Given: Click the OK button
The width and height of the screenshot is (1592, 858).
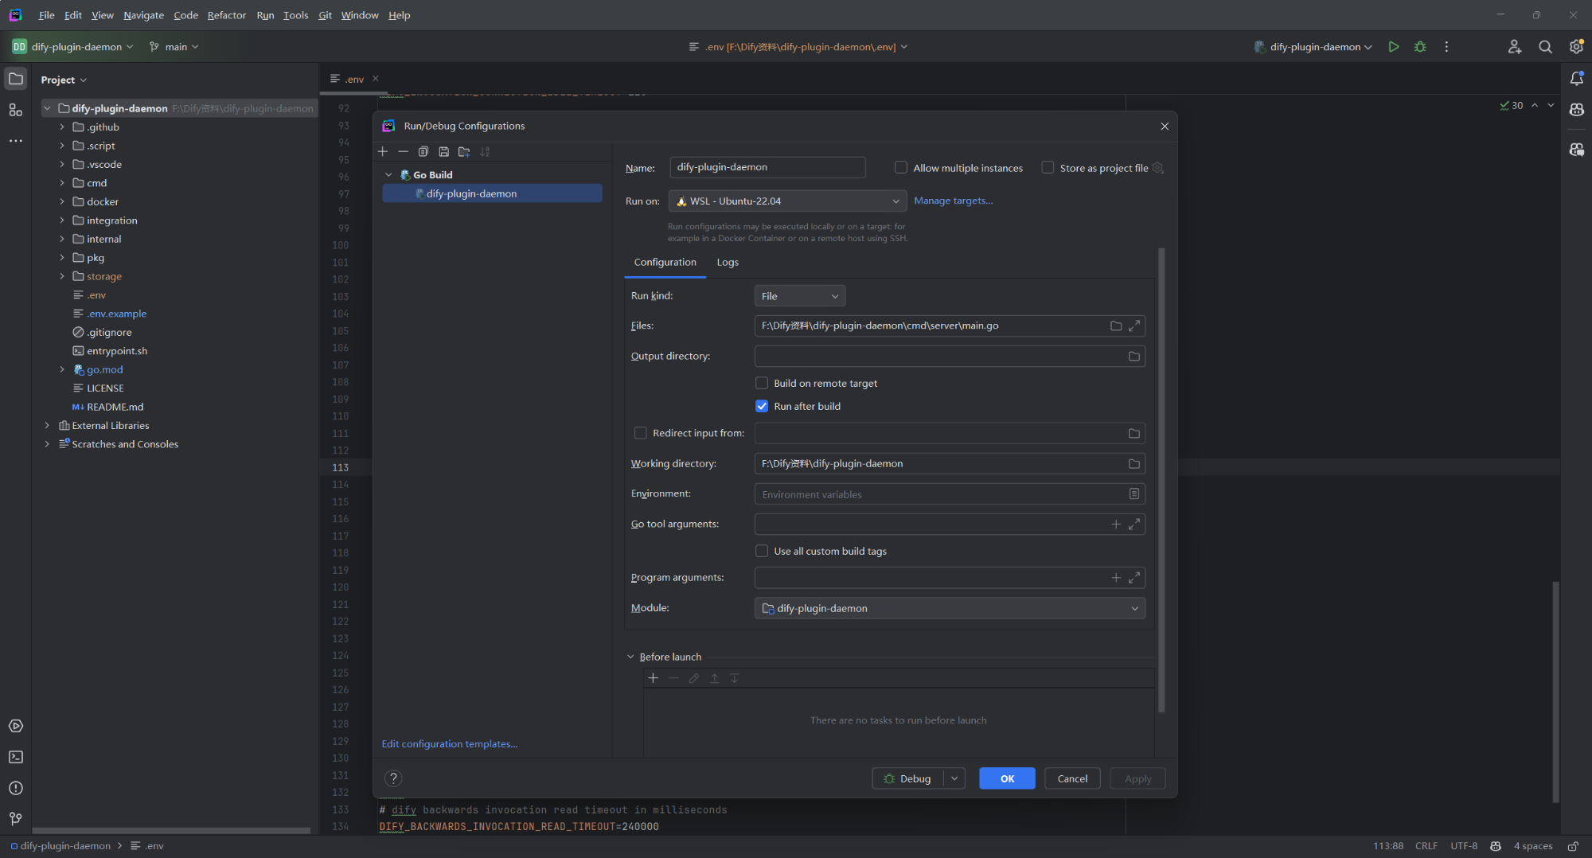Looking at the screenshot, I should click(x=1007, y=778).
